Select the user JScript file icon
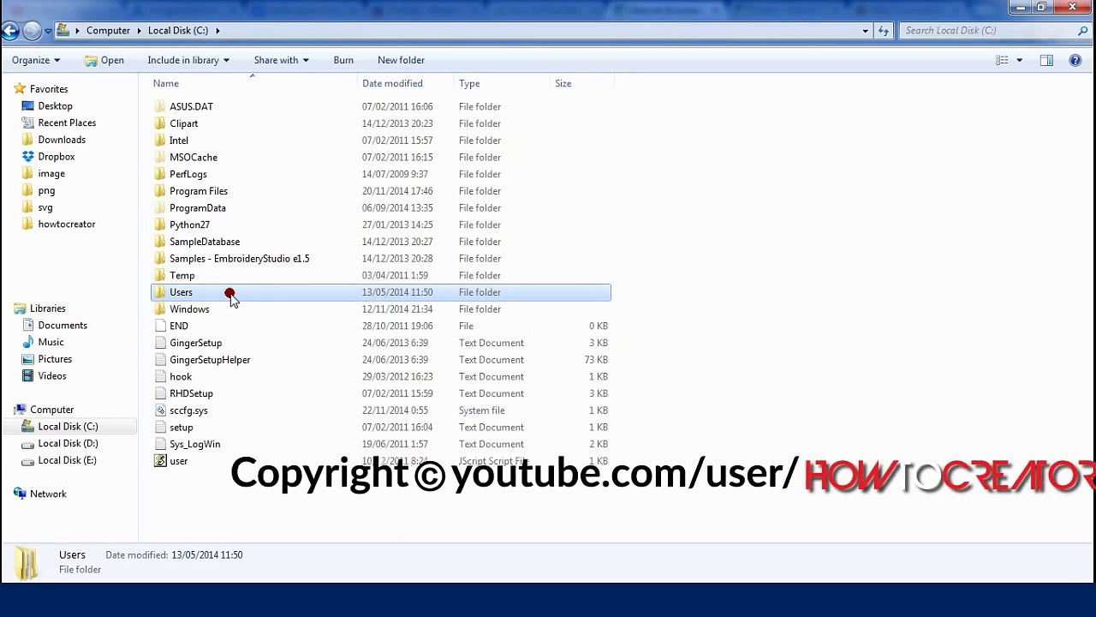 point(160,461)
